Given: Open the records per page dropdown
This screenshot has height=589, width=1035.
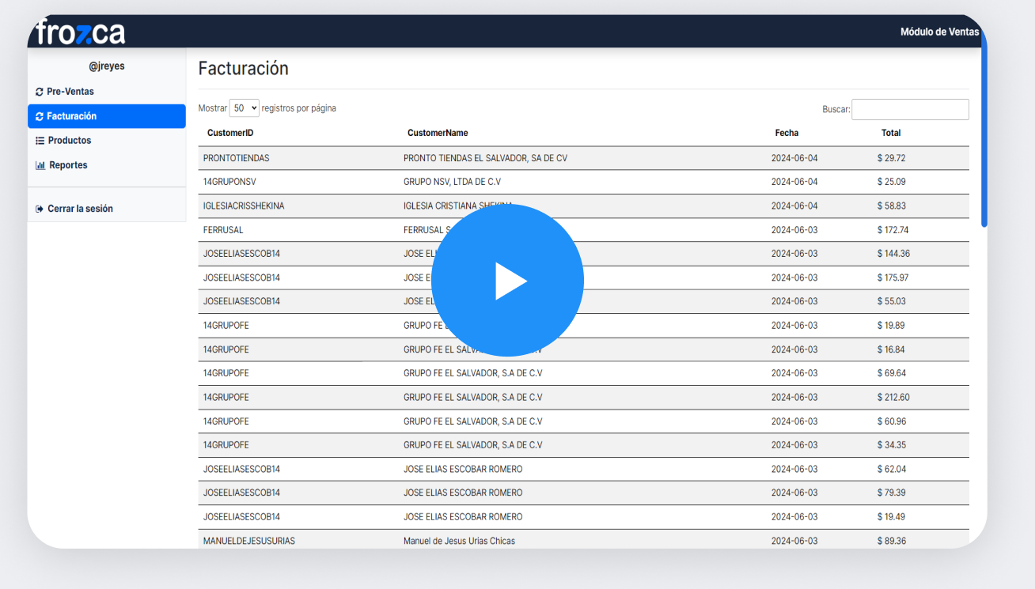Looking at the screenshot, I should click(x=244, y=108).
